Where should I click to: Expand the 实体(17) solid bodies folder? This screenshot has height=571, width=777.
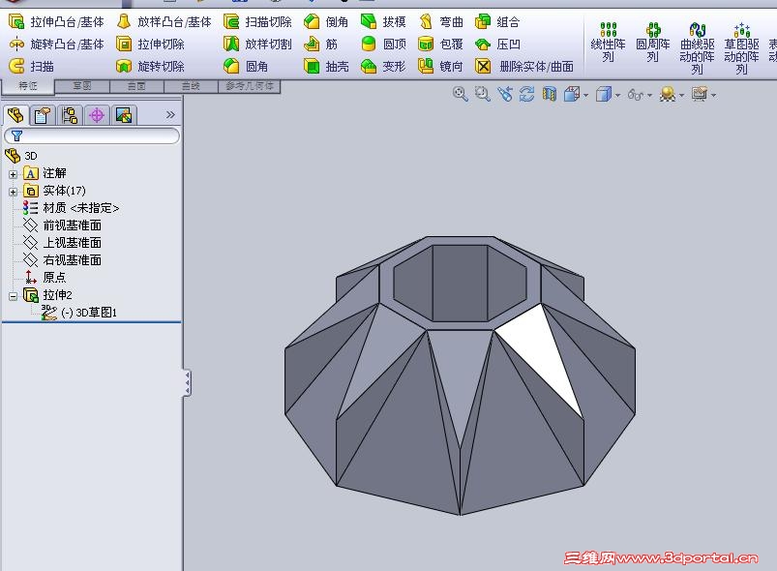tap(13, 192)
